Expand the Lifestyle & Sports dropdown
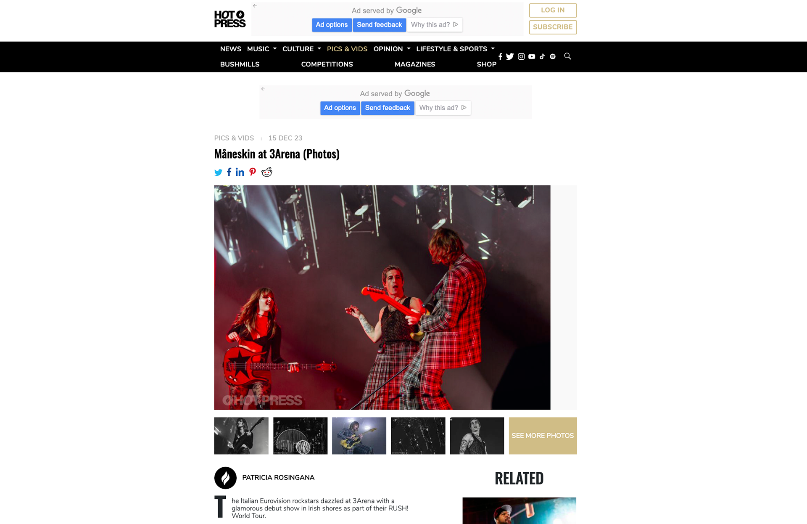 (x=455, y=49)
